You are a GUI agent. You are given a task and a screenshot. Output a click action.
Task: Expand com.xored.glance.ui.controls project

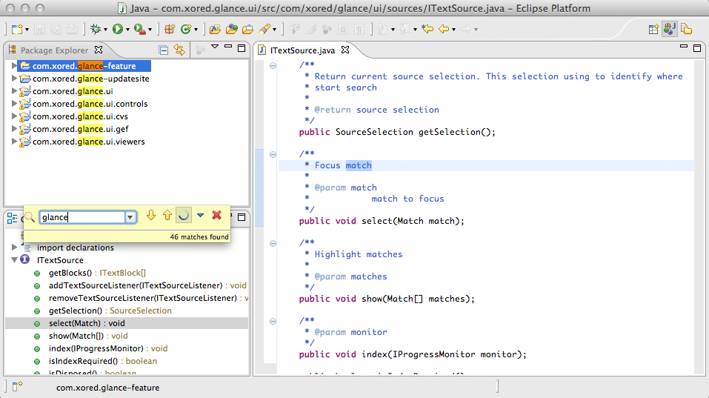click(x=14, y=104)
